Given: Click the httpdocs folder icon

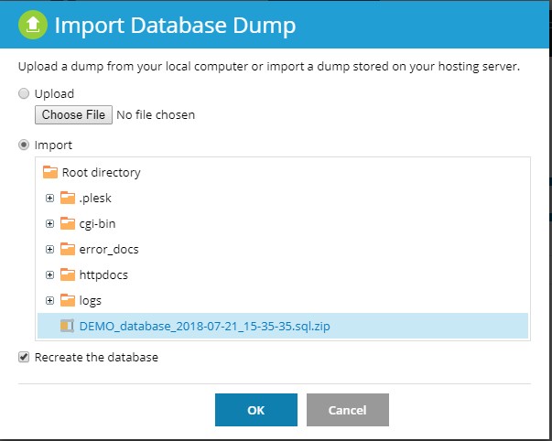Looking at the screenshot, I should (x=67, y=274).
